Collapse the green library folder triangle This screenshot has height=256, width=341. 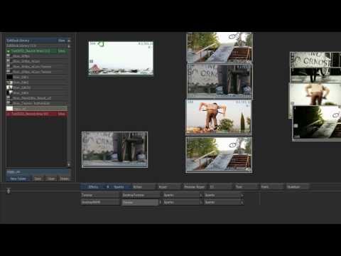[9, 51]
